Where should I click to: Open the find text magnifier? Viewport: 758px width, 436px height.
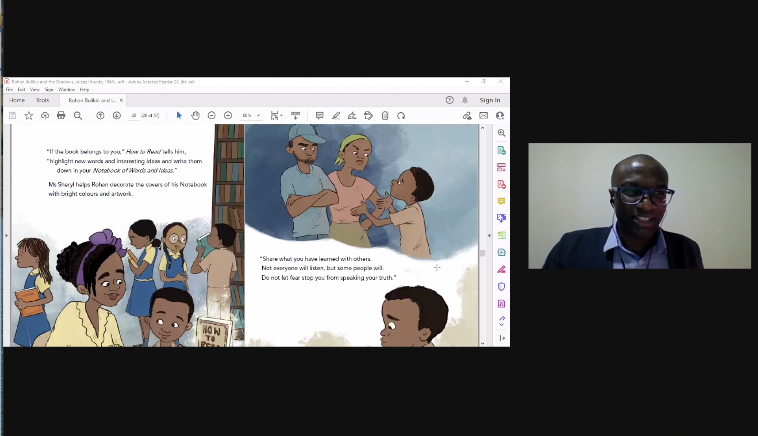tap(78, 115)
